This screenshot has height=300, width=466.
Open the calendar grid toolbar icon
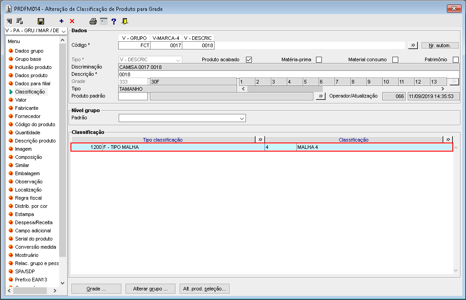coord(104,21)
